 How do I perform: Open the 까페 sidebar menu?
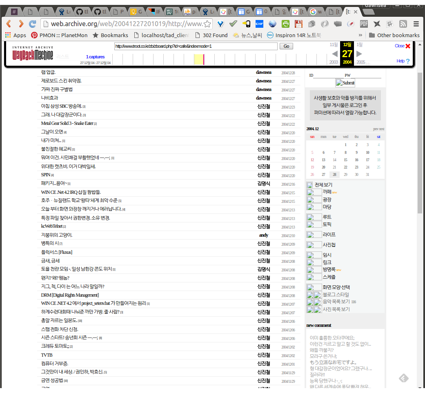327,192
